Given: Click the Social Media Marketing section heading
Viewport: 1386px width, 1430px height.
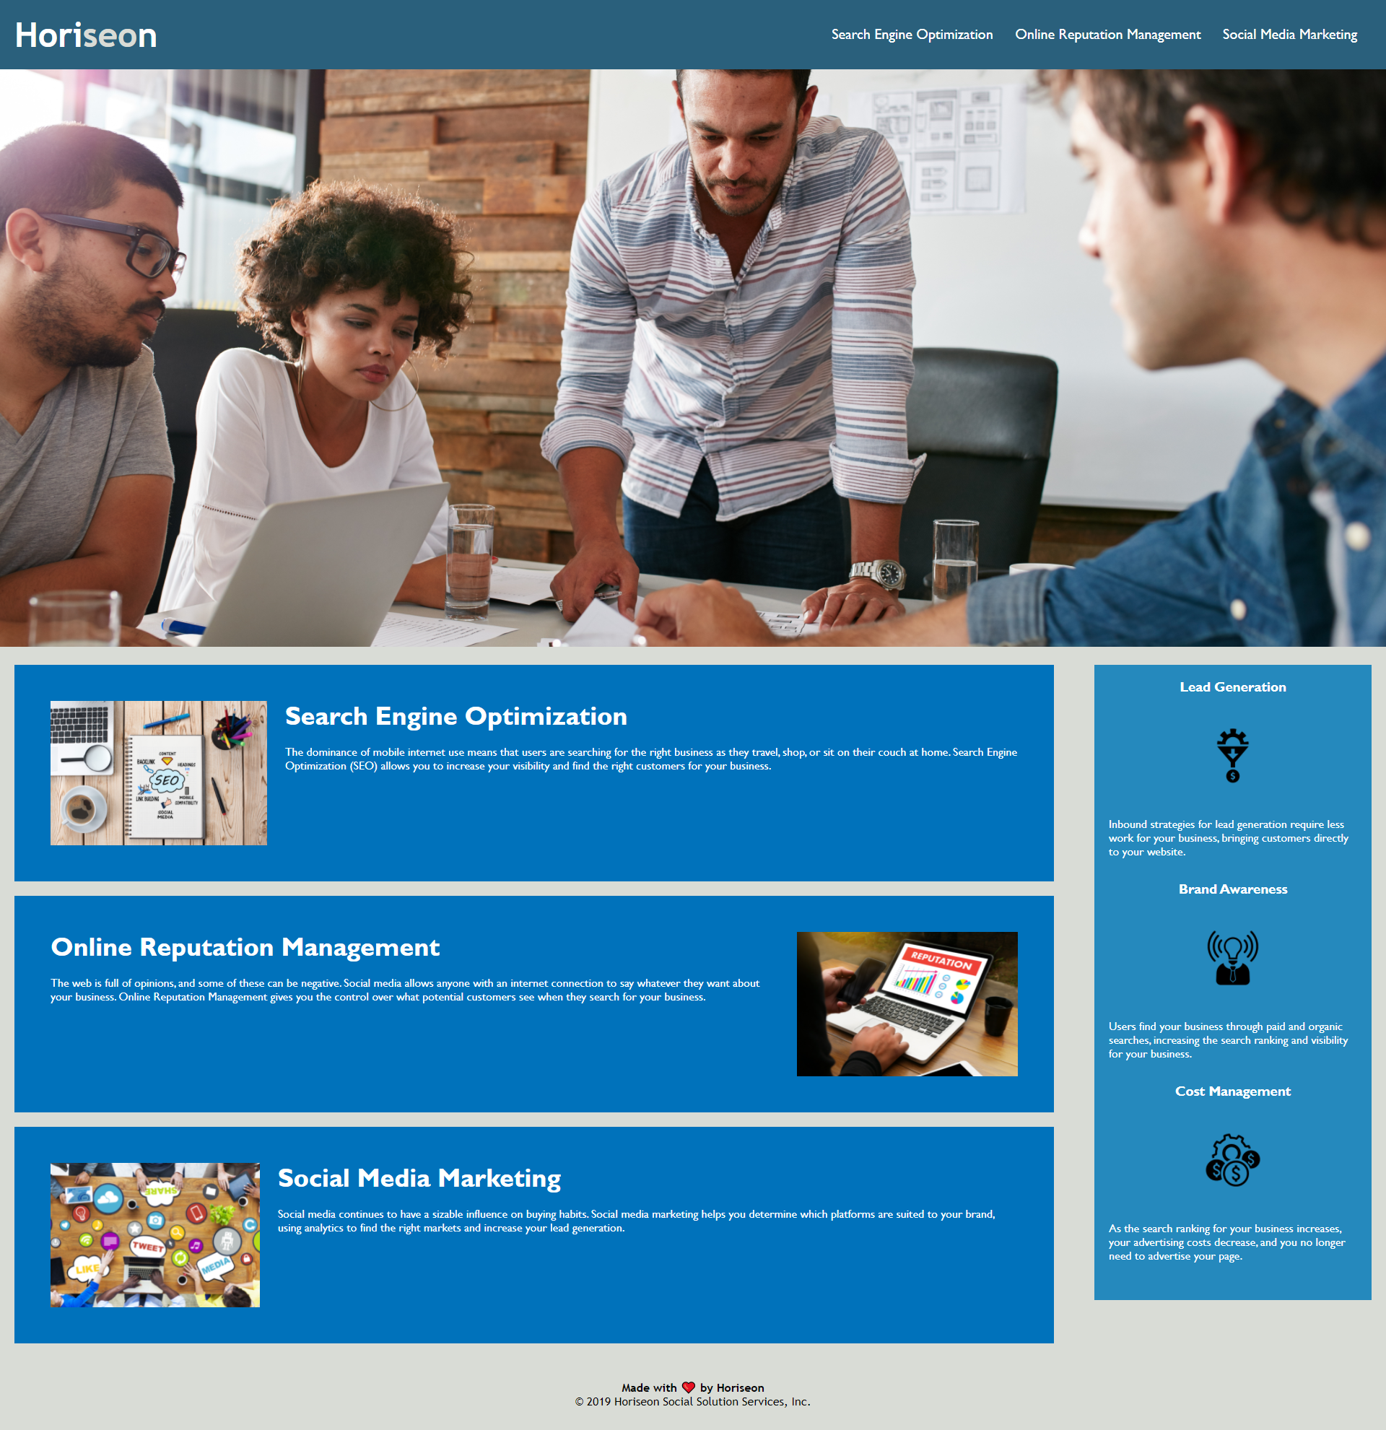Looking at the screenshot, I should (420, 1176).
